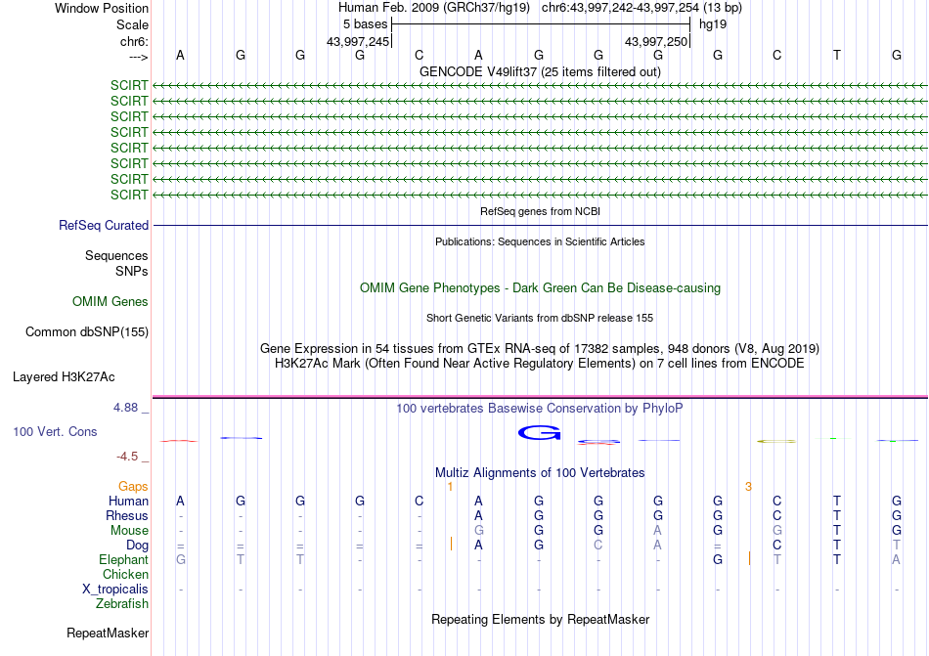Click the orange insertion bar in Elephant row

click(749, 558)
